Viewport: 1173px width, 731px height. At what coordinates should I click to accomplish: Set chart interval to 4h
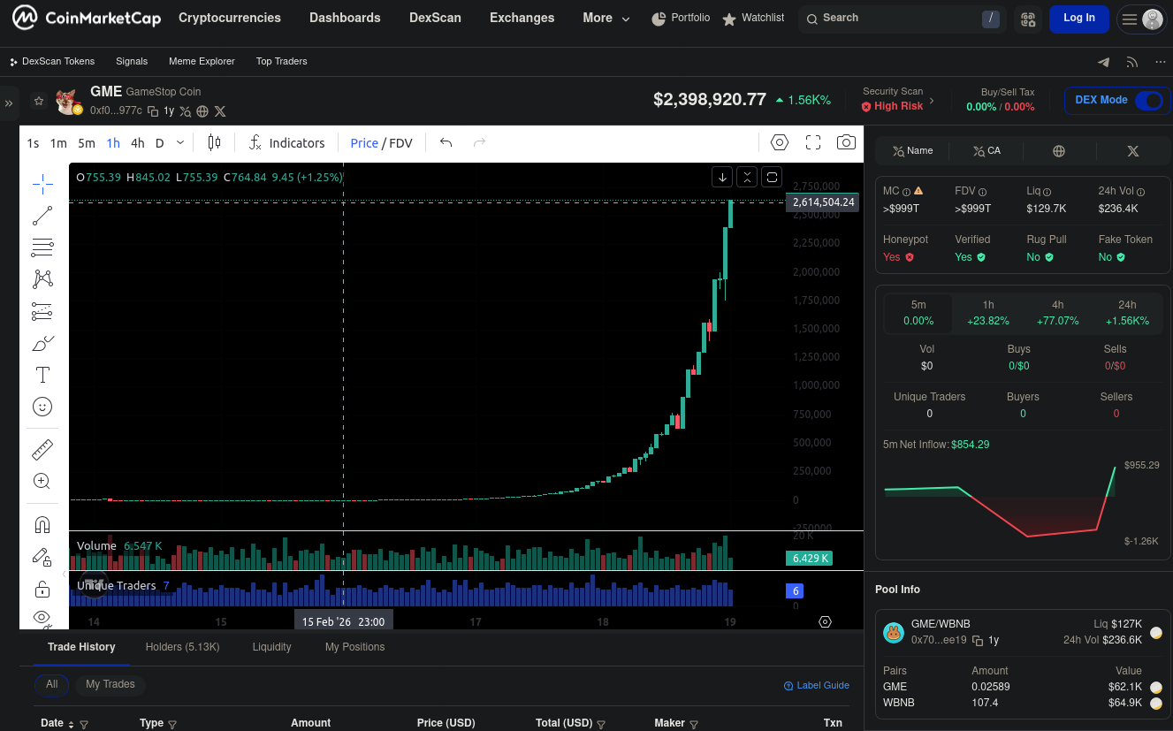click(x=138, y=143)
